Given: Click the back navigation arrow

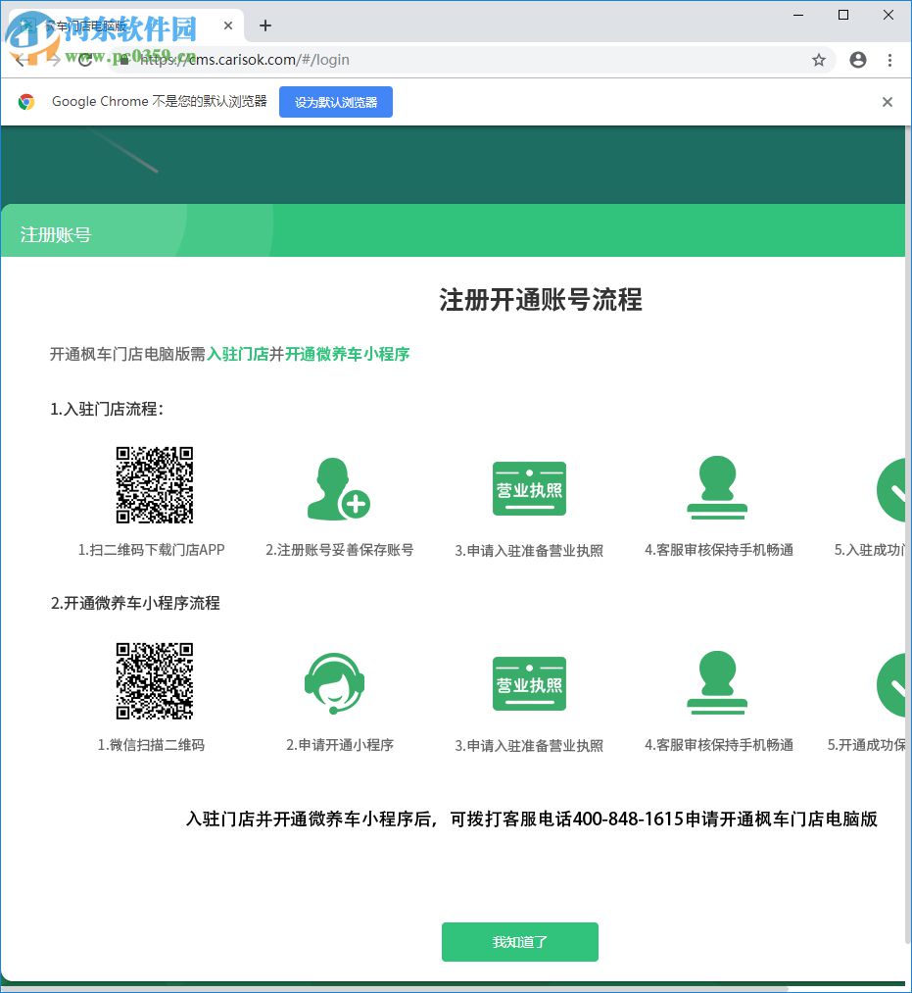Looking at the screenshot, I should [19, 60].
